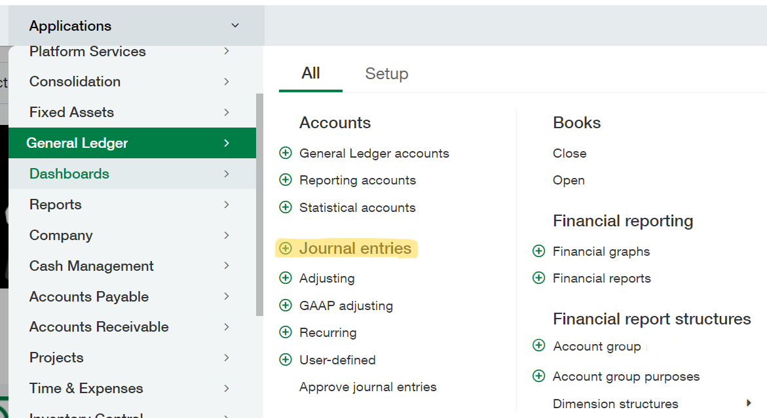767x418 pixels.
Task: Expand the Consolidation submenu chevron
Action: [x=227, y=82]
